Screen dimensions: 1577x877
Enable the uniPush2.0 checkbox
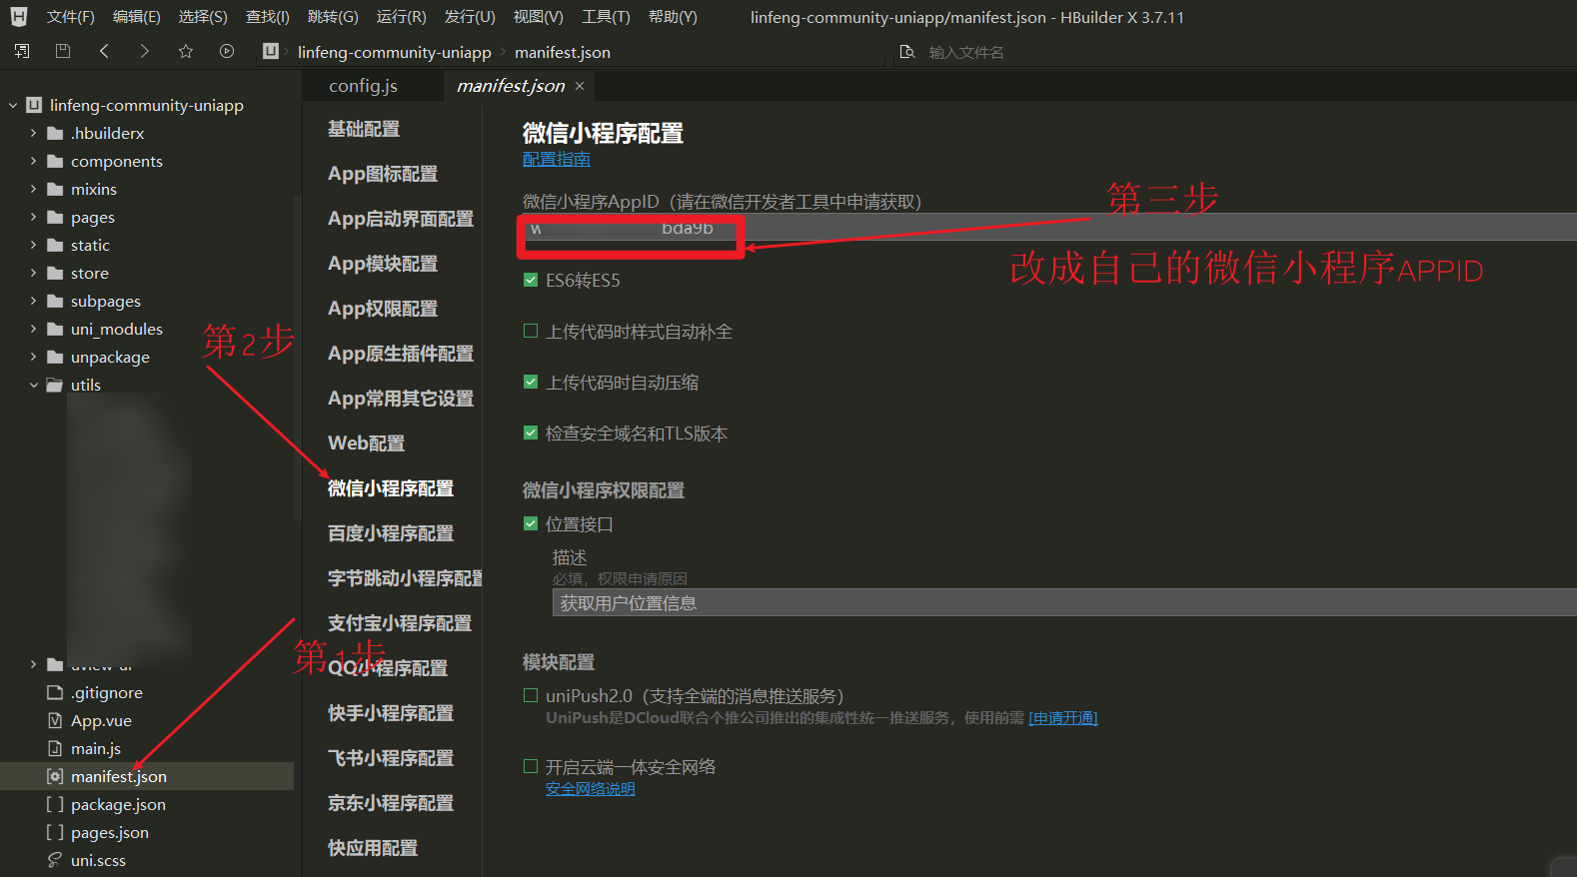(531, 695)
